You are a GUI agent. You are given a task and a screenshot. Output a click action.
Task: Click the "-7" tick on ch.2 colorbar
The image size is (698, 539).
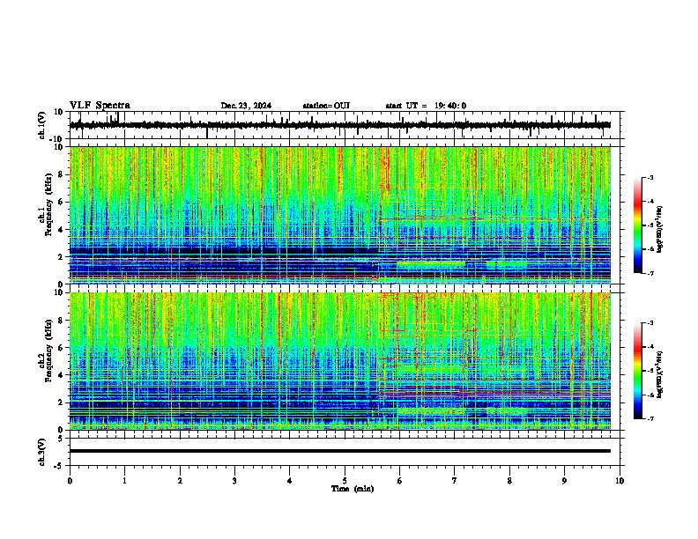tap(650, 419)
